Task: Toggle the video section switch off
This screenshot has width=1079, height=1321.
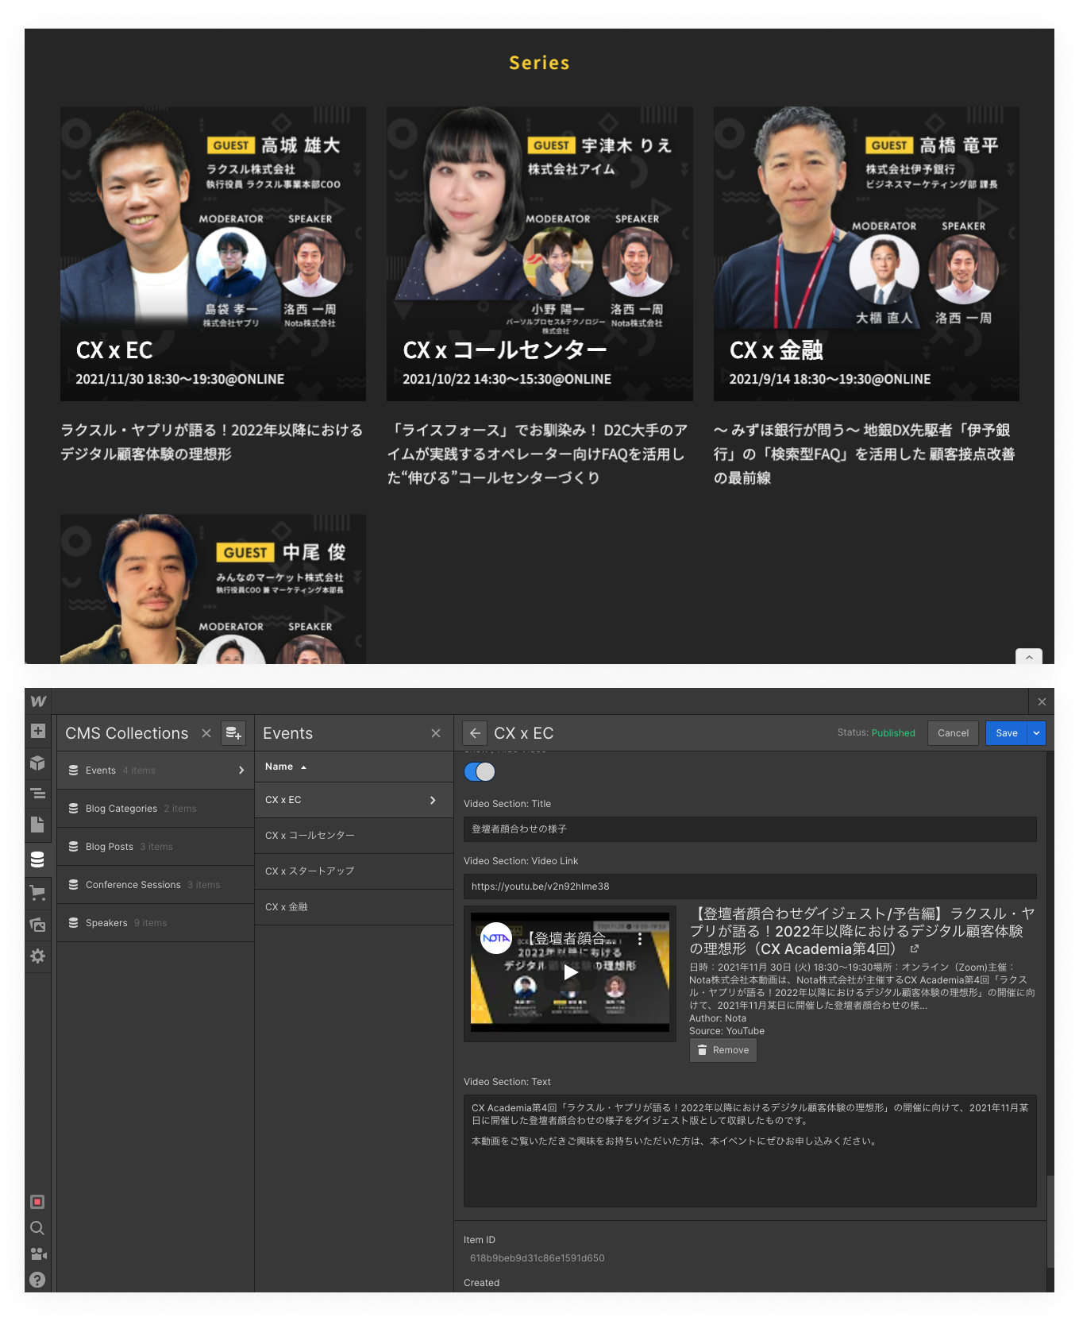Action: point(480,771)
